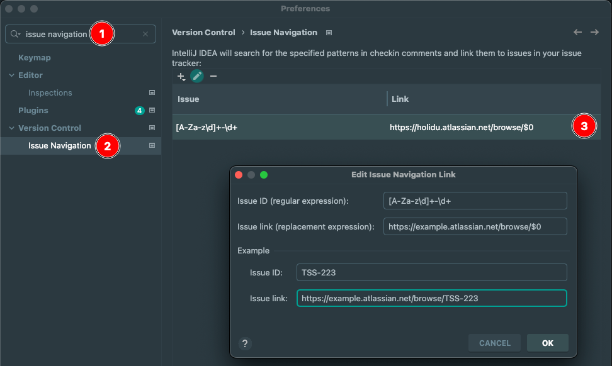Click the jump icon next to Inspections
This screenshot has height=366, width=612.
(x=152, y=92)
